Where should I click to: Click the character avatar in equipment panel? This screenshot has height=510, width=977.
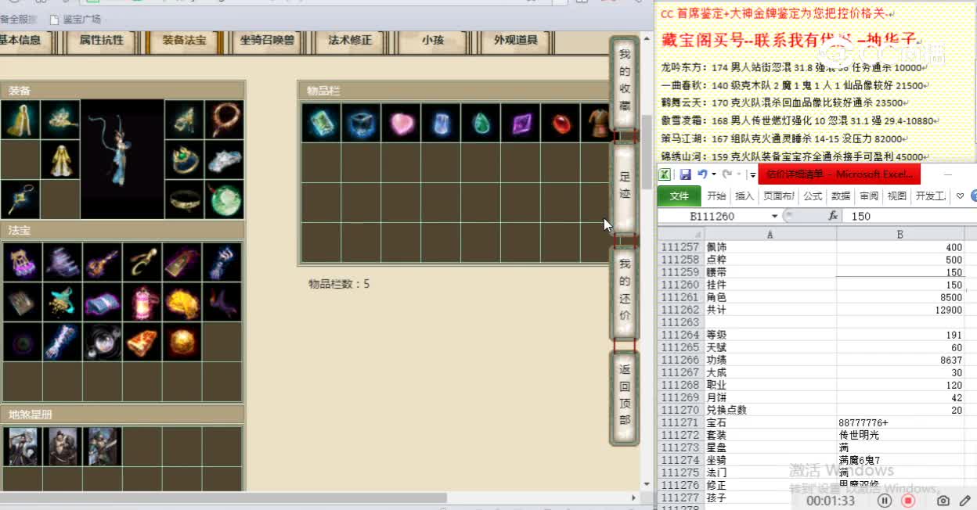[x=122, y=159]
